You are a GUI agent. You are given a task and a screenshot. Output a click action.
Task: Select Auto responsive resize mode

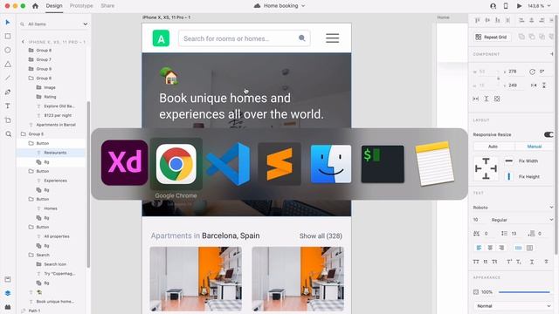[x=493, y=147]
